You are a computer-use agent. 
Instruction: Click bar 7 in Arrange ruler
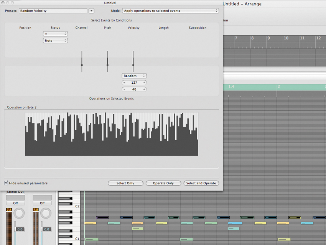[236, 38]
